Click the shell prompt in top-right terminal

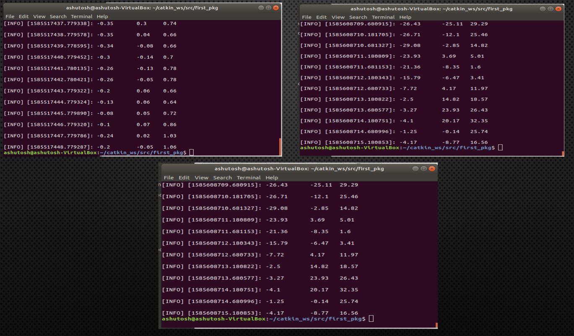point(398,147)
